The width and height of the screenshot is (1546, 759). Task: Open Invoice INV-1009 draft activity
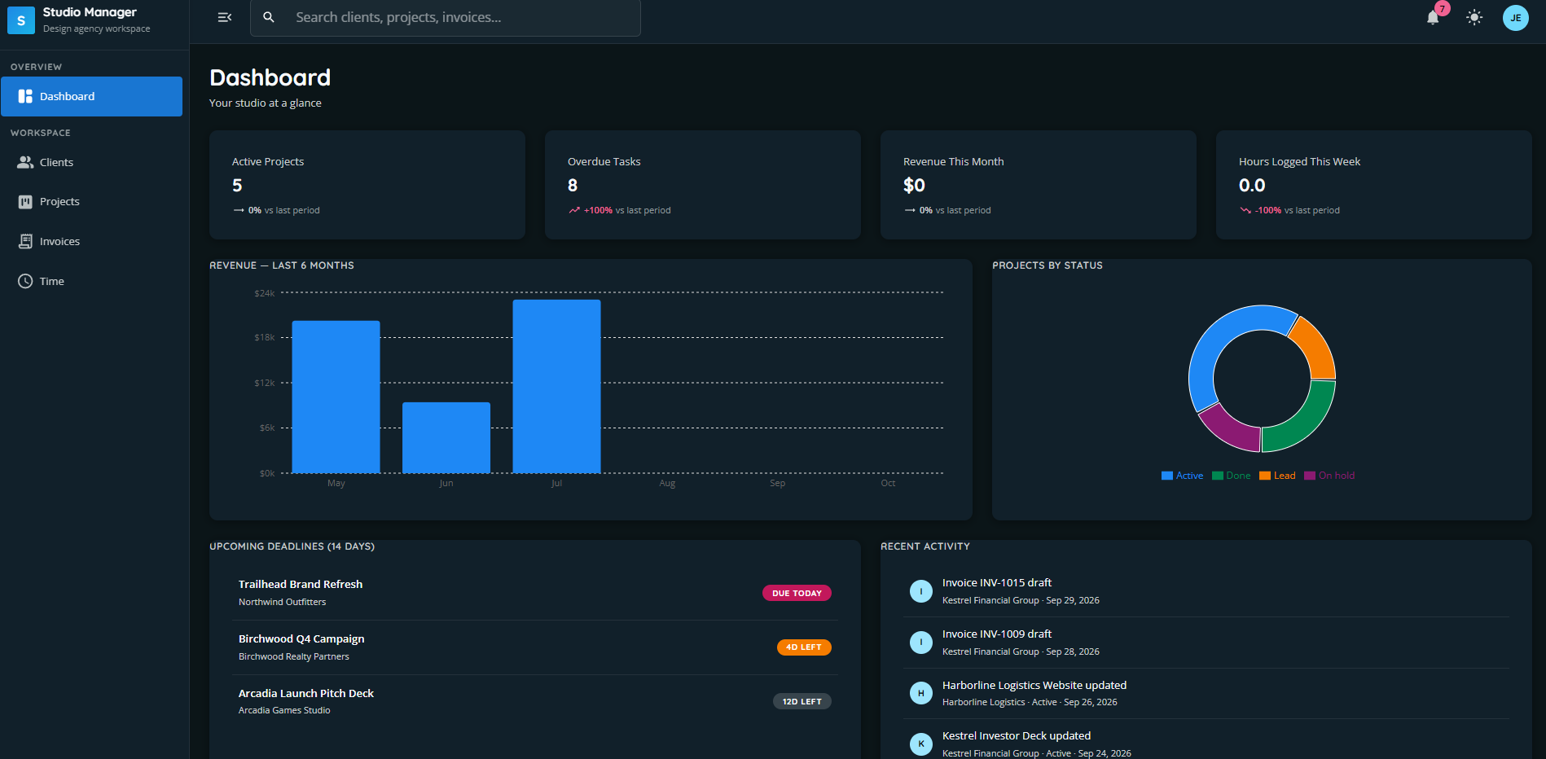(x=1206, y=643)
